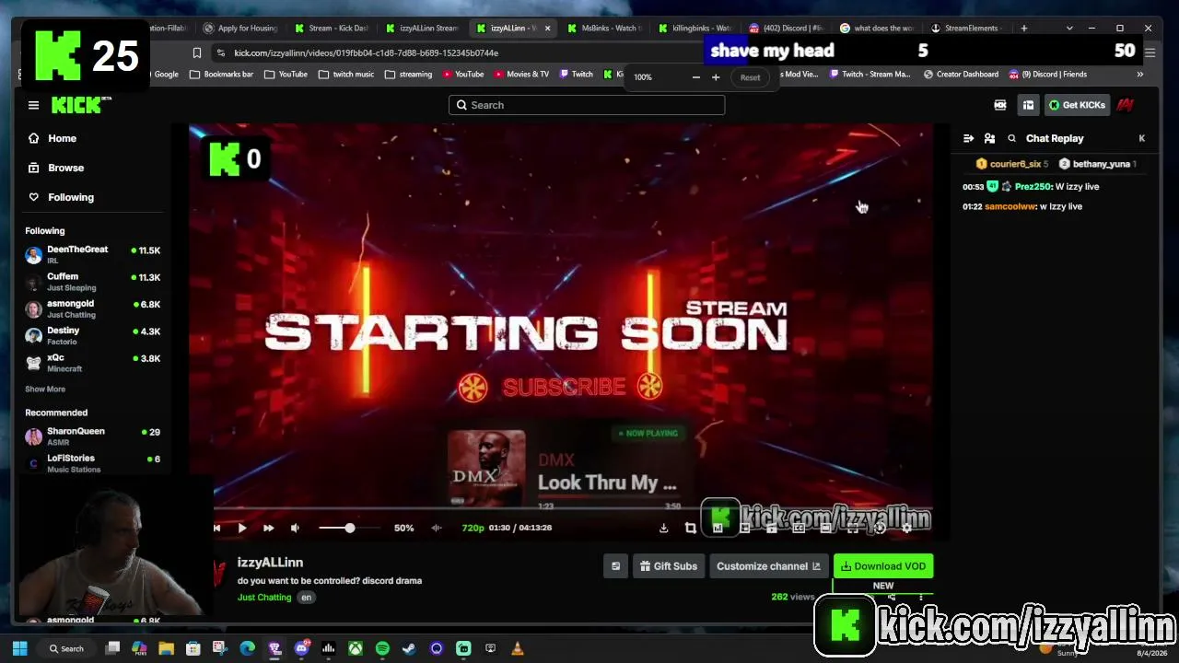Open LoFiStories recommended channel
The width and height of the screenshot is (1179, 663).
(x=92, y=463)
